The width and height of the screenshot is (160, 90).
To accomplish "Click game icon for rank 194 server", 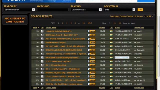I will click(x=42, y=58).
